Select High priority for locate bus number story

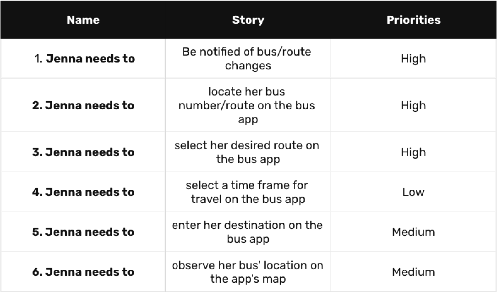[x=413, y=105]
